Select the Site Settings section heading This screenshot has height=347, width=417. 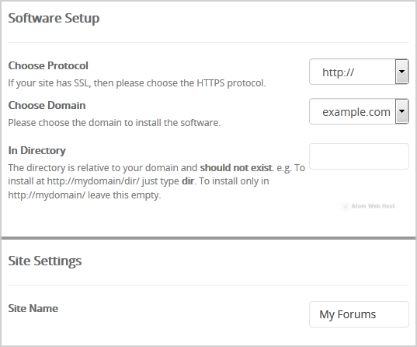45,261
